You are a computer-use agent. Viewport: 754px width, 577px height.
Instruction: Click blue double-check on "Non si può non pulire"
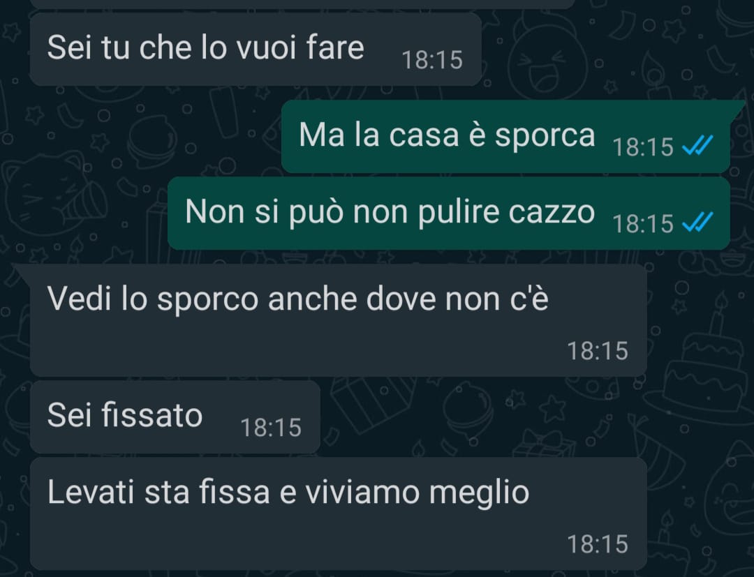(x=697, y=222)
